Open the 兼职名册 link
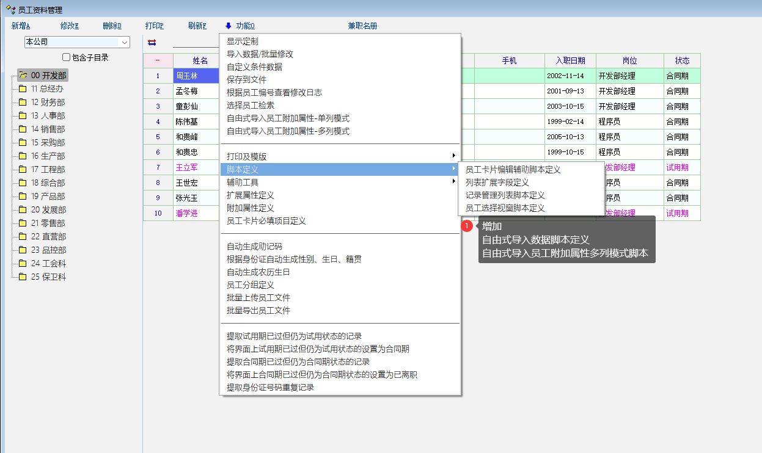This screenshot has width=762, height=453. 362,26
